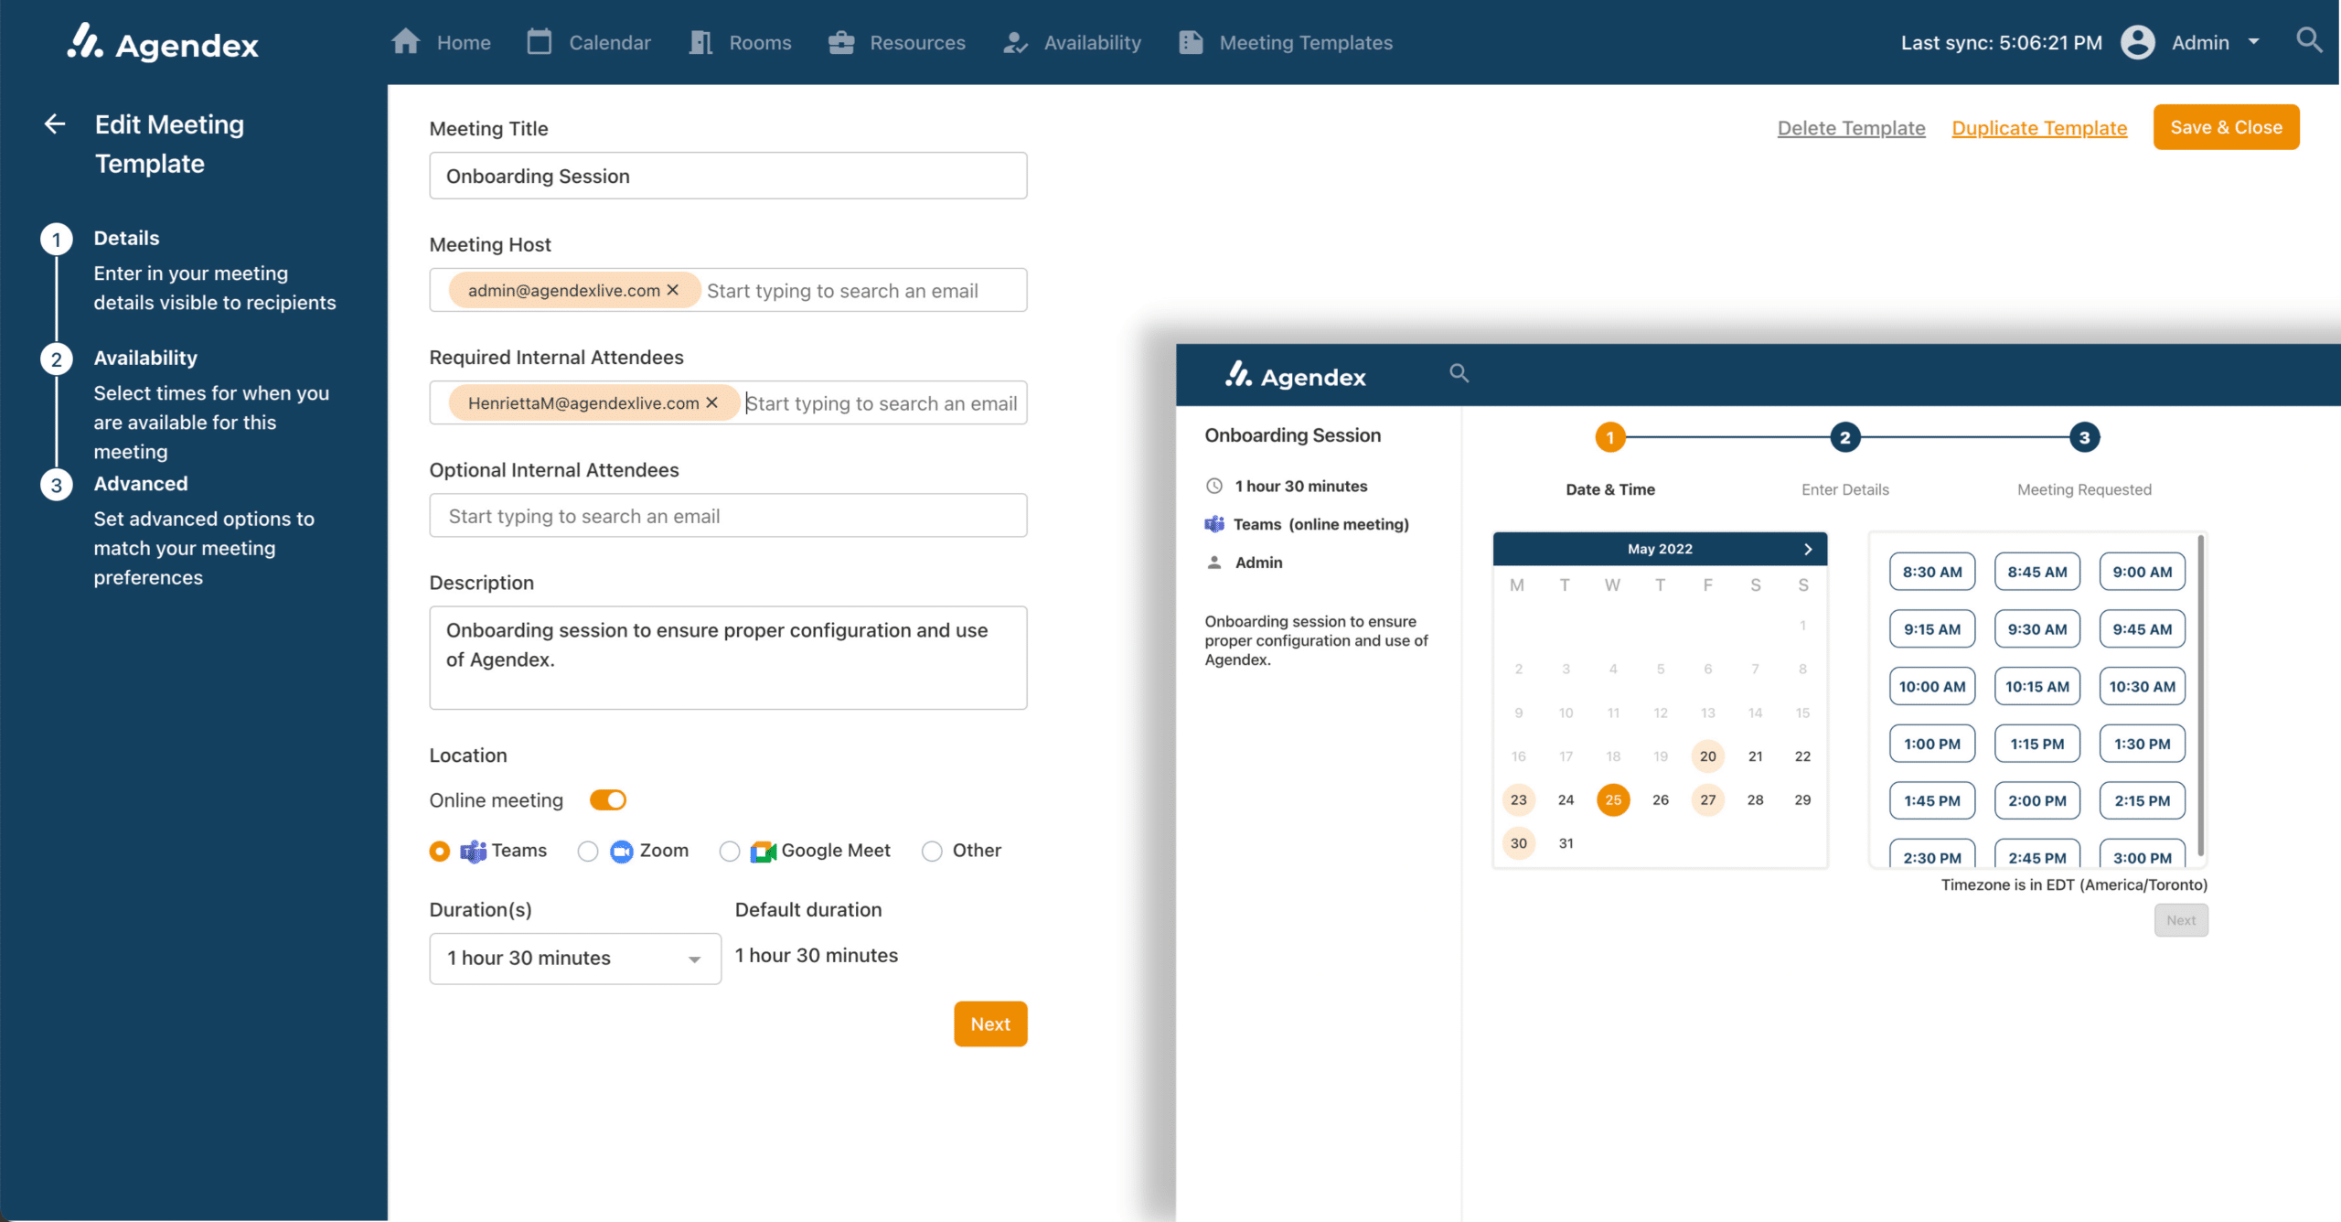Remove admin@agendexlive.com host chip via X icon

click(x=673, y=290)
